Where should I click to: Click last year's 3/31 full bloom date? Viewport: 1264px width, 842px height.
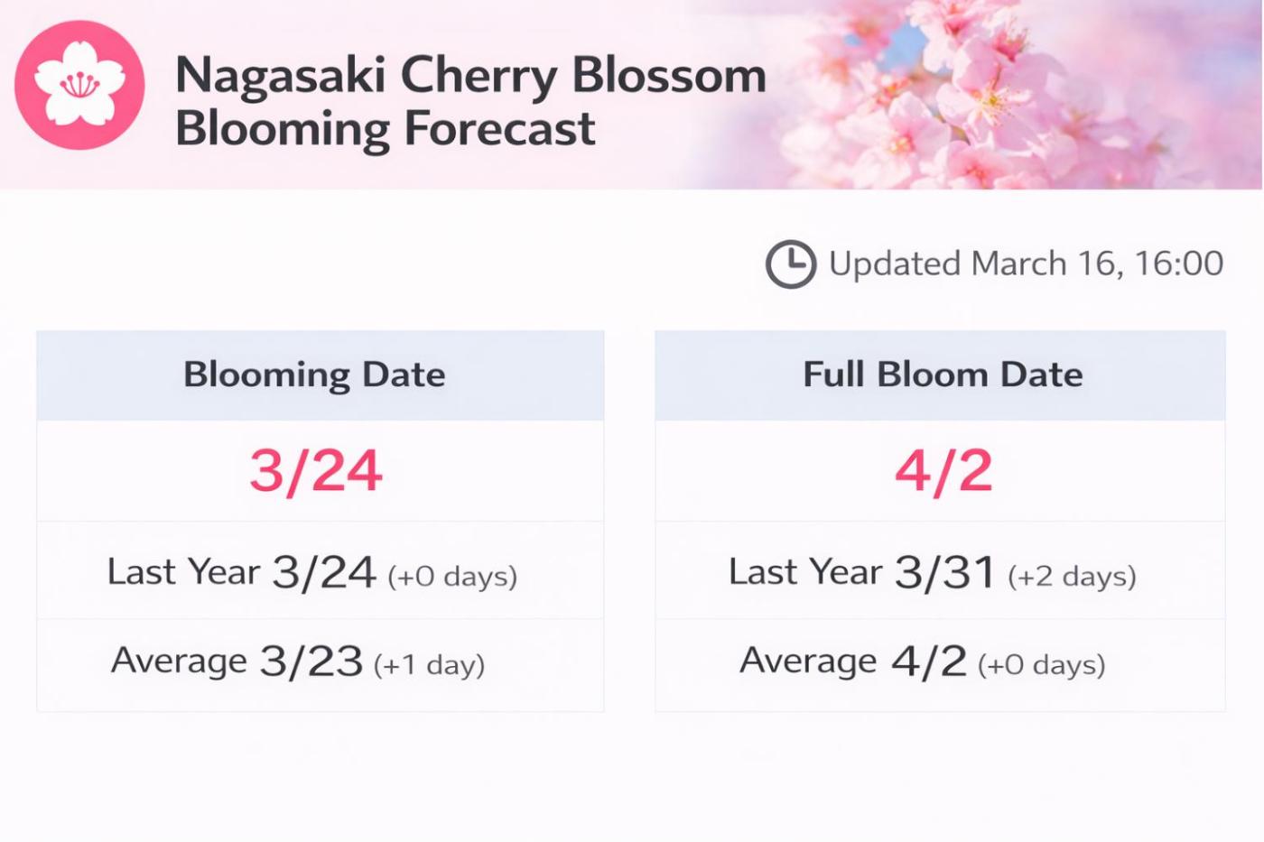[945, 572]
